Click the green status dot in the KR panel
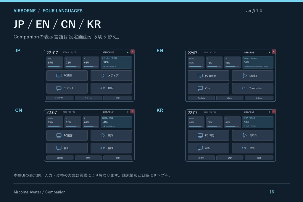Viewport: 303px width, 202px height. click(269, 112)
